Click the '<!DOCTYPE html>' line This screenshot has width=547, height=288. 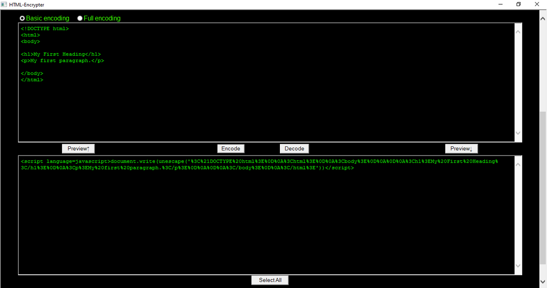coord(45,29)
